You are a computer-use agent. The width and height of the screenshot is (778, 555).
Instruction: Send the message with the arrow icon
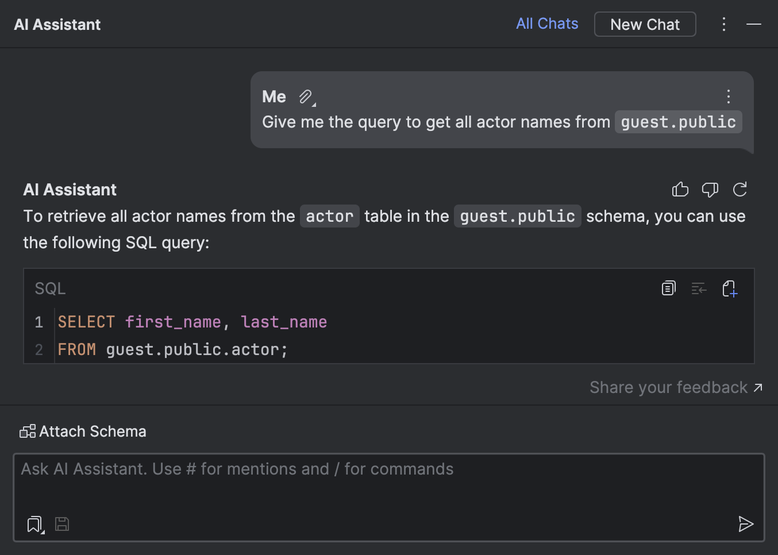746,524
